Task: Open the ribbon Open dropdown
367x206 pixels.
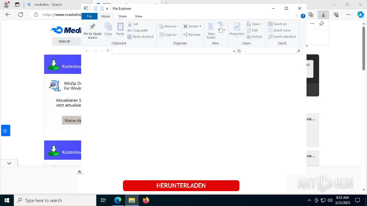Action: (255, 24)
